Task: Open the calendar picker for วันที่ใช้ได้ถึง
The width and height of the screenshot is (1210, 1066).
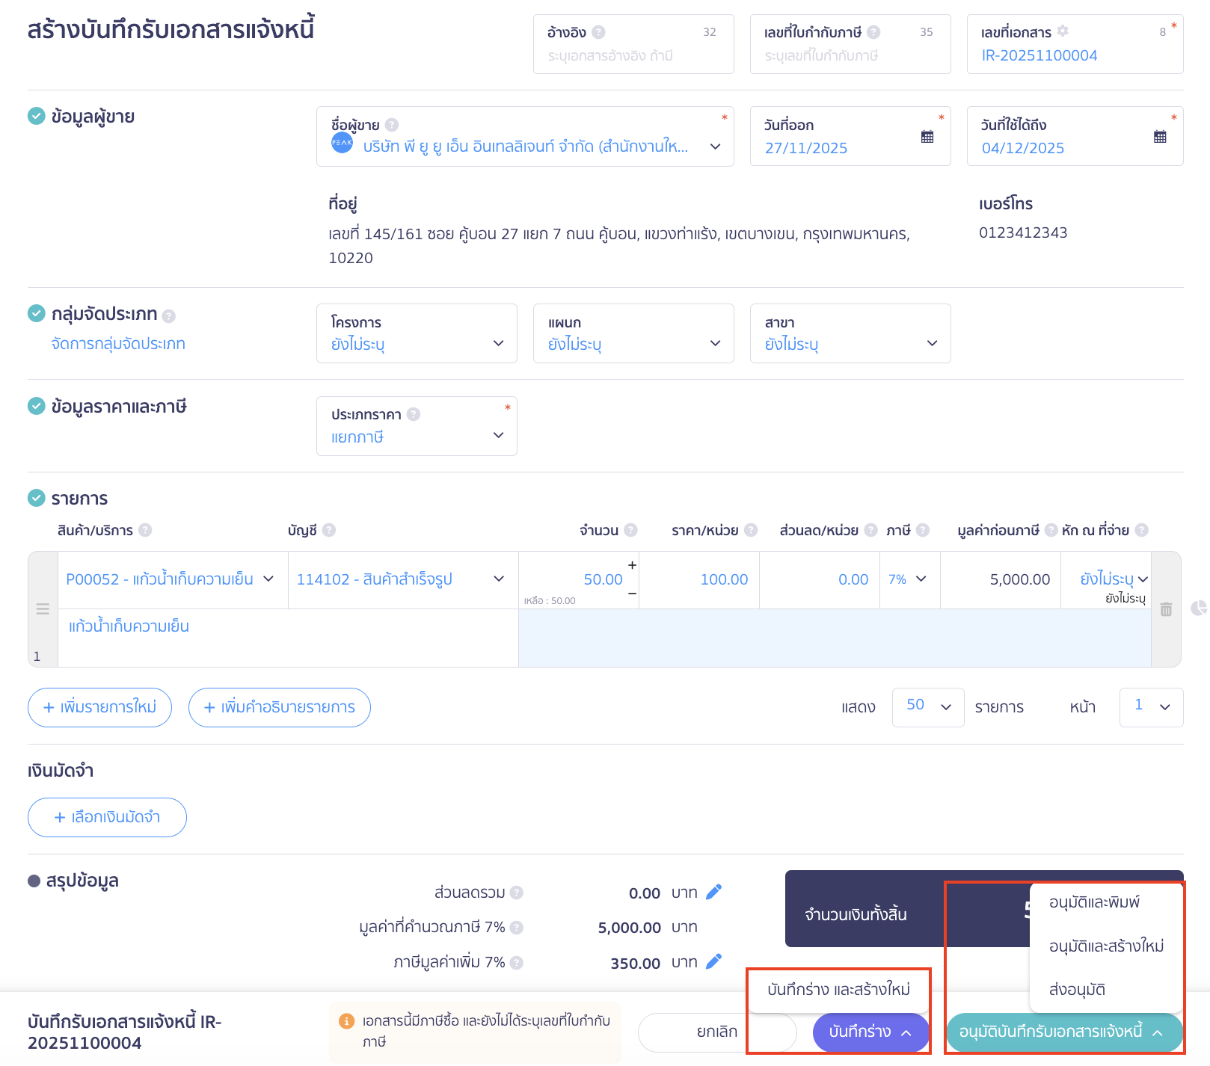Action: click(1160, 136)
